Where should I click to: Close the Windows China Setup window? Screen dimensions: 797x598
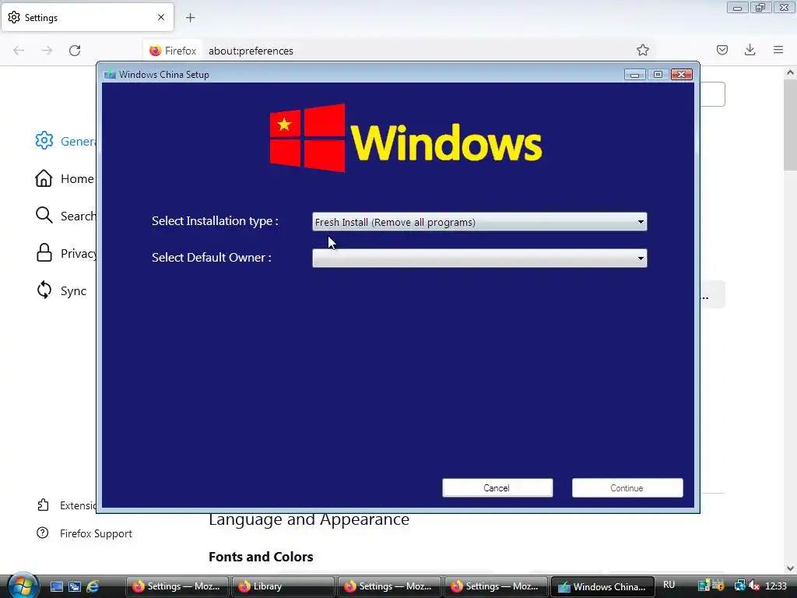(x=682, y=74)
